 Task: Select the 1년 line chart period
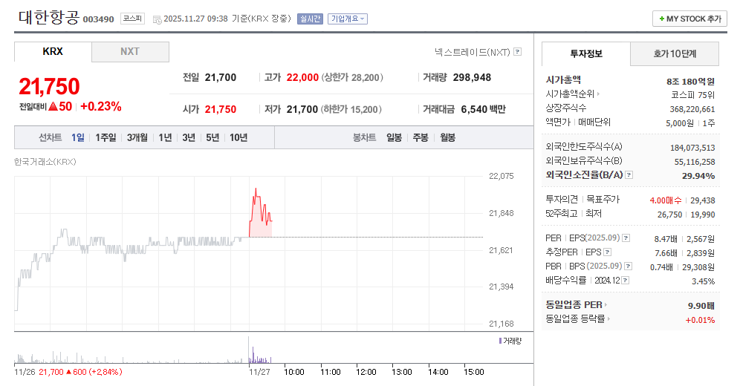[x=165, y=137]
